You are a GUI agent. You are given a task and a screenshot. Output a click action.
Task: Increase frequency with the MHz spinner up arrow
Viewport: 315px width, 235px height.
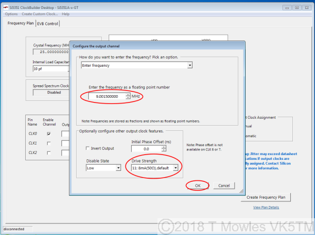pyautogui.click(x=128, y=95)
